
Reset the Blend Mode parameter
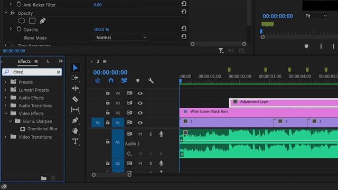tap(184, 36)
